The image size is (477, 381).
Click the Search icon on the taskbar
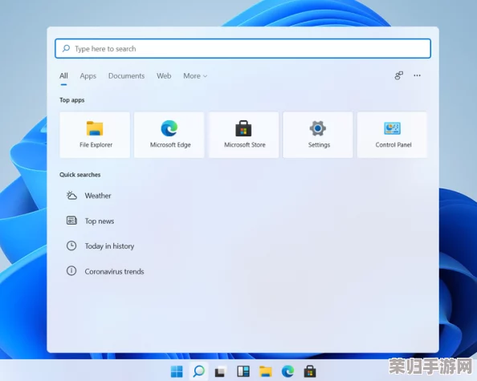click(x=199, y=371)
